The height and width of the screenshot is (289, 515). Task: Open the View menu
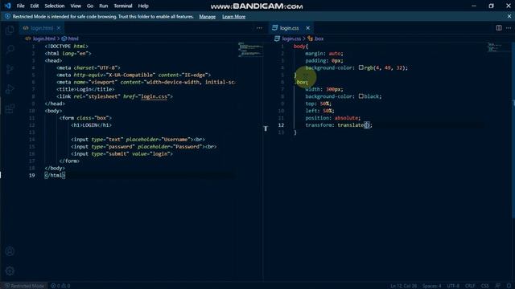tap(76, 6)
